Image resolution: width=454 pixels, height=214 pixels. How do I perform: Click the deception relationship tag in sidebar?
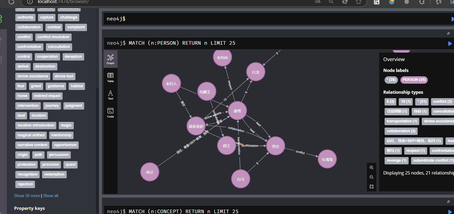pyautogui.click(x=73, y=57)
